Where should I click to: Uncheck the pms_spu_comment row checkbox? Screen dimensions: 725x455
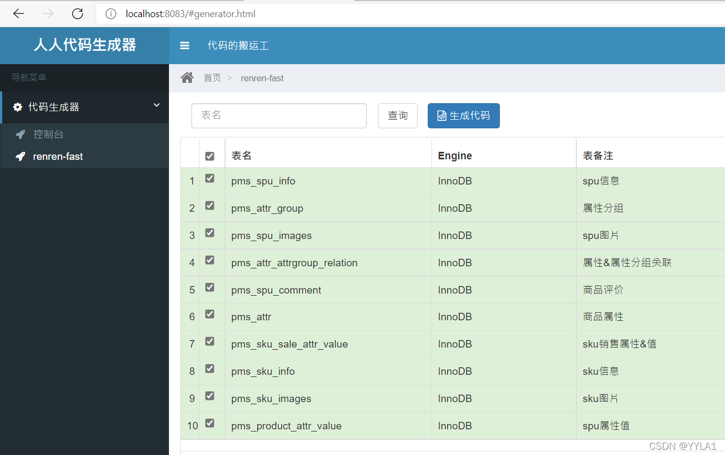(x=210, y=287)
